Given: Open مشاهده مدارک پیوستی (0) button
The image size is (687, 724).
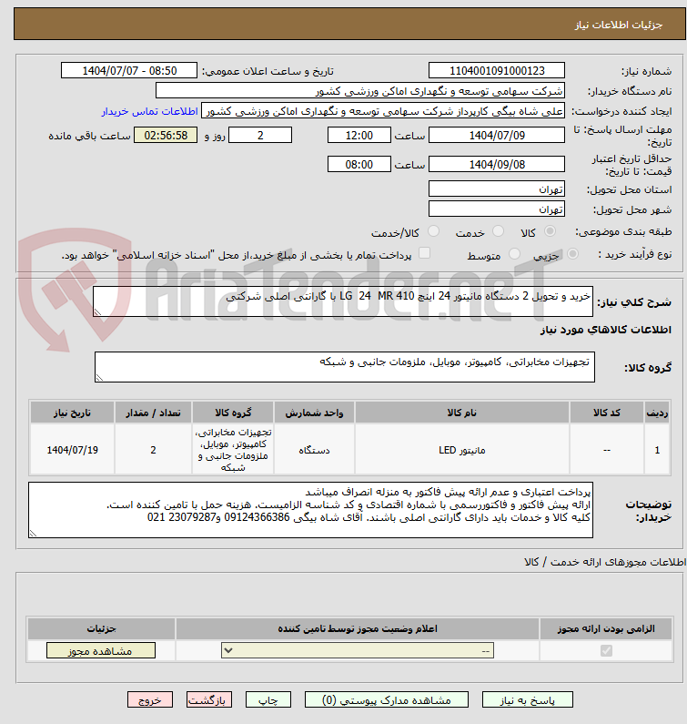Looking at the screenshot, I should click(386, 700).
